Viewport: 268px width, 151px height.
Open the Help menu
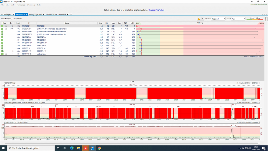pos(39,5)
